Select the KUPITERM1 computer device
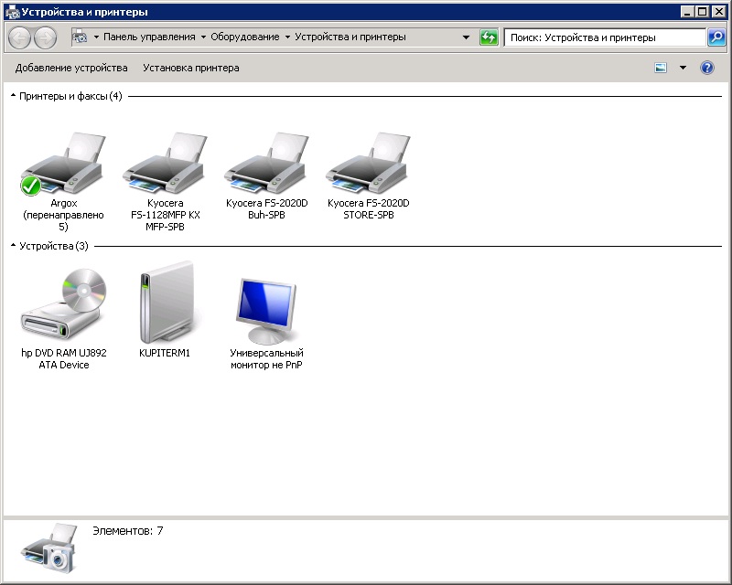 tap(165, 306)
